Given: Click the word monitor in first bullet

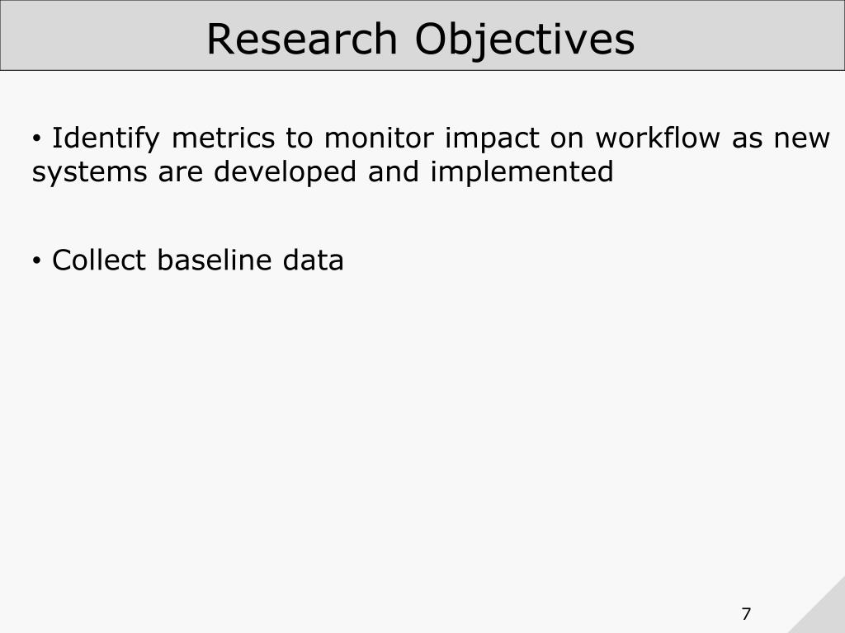Looking at the screenshot, I should 379,138.
